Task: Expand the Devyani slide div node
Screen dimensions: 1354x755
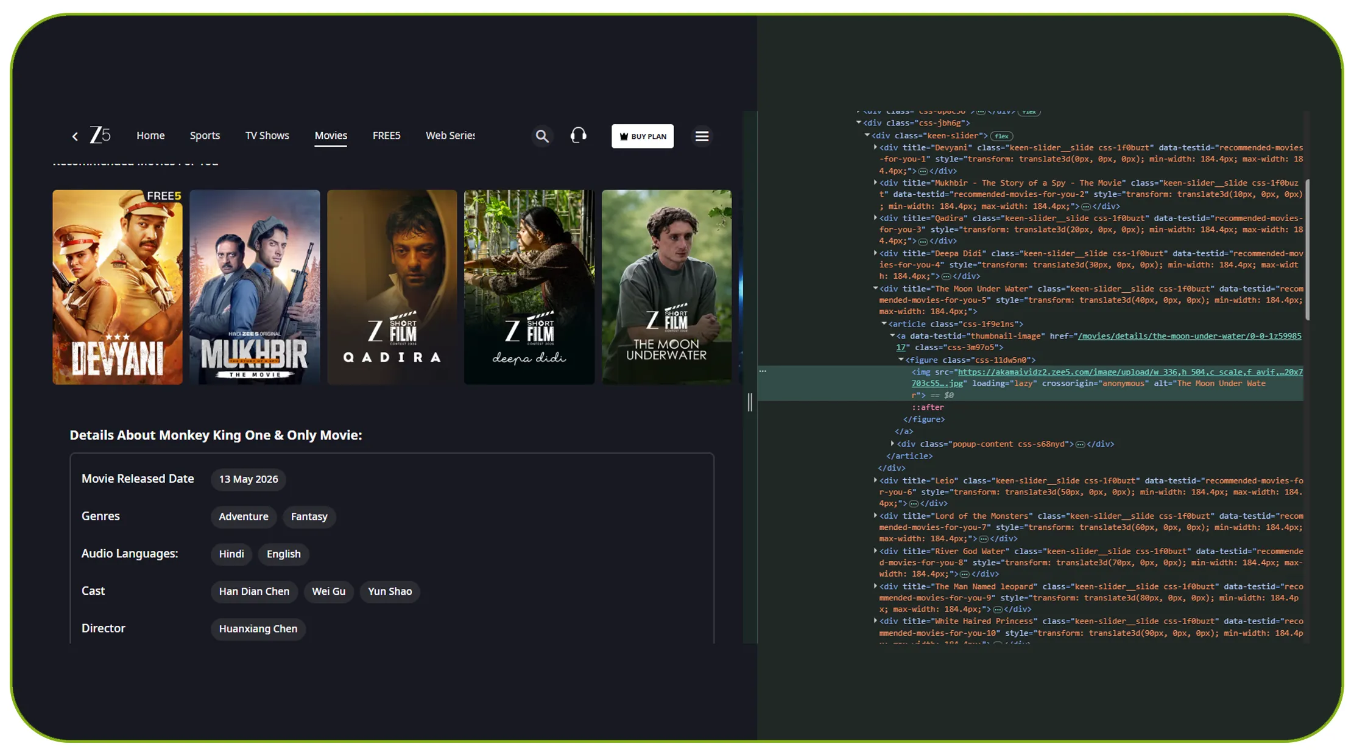Action: [875, 147]
